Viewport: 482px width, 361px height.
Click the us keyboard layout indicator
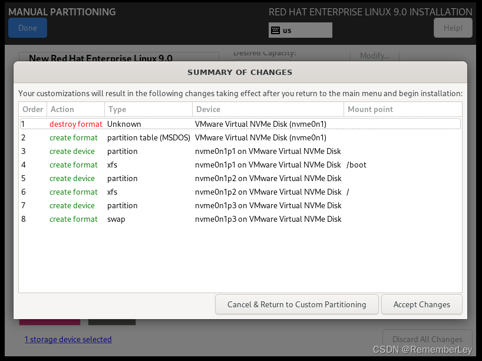[x=301, y=30]
